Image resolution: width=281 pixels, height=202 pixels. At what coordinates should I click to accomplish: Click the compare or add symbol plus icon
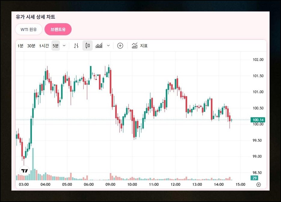coord(120,46)
